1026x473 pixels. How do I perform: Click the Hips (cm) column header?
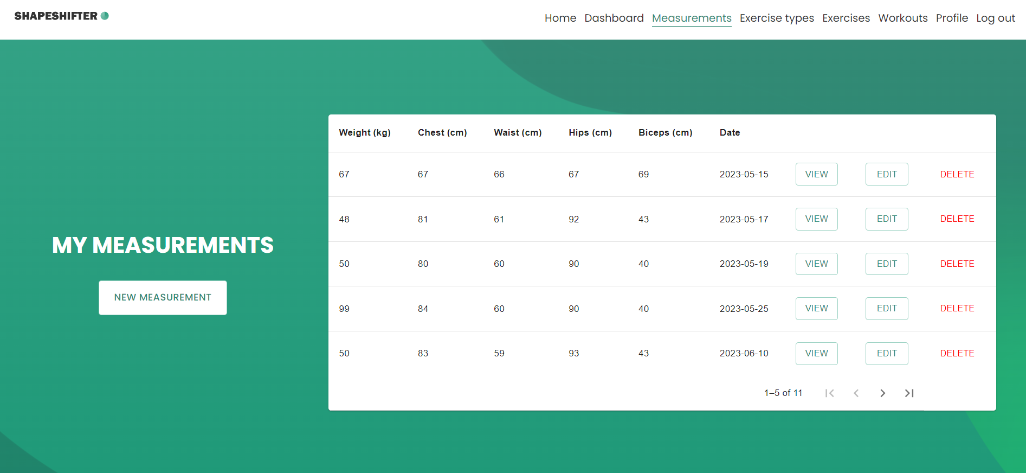tap(590, 132)
